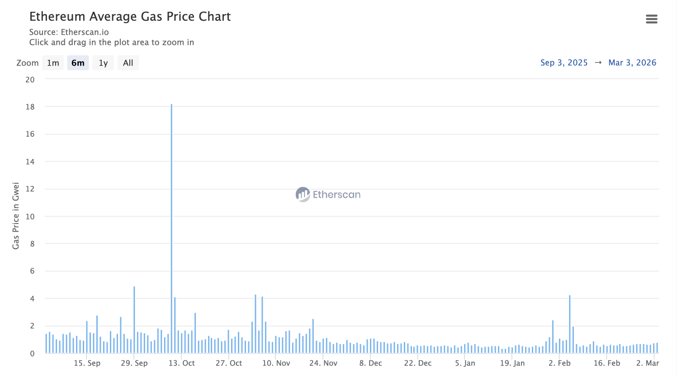Select the 6m zoom range
Image resolution: width=677 pixels, height=377 pixels.
point(78,63)
